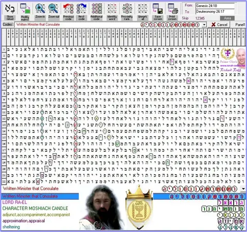This screenshot has width=247, height=232.
Task: Go to Previous code with red arrow icon
Action: [x=68, y=9]
